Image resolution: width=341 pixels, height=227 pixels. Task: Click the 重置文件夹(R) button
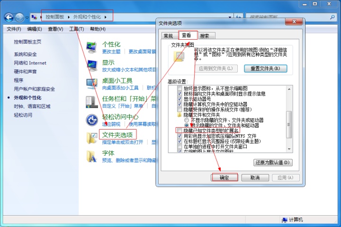[265, 69]
